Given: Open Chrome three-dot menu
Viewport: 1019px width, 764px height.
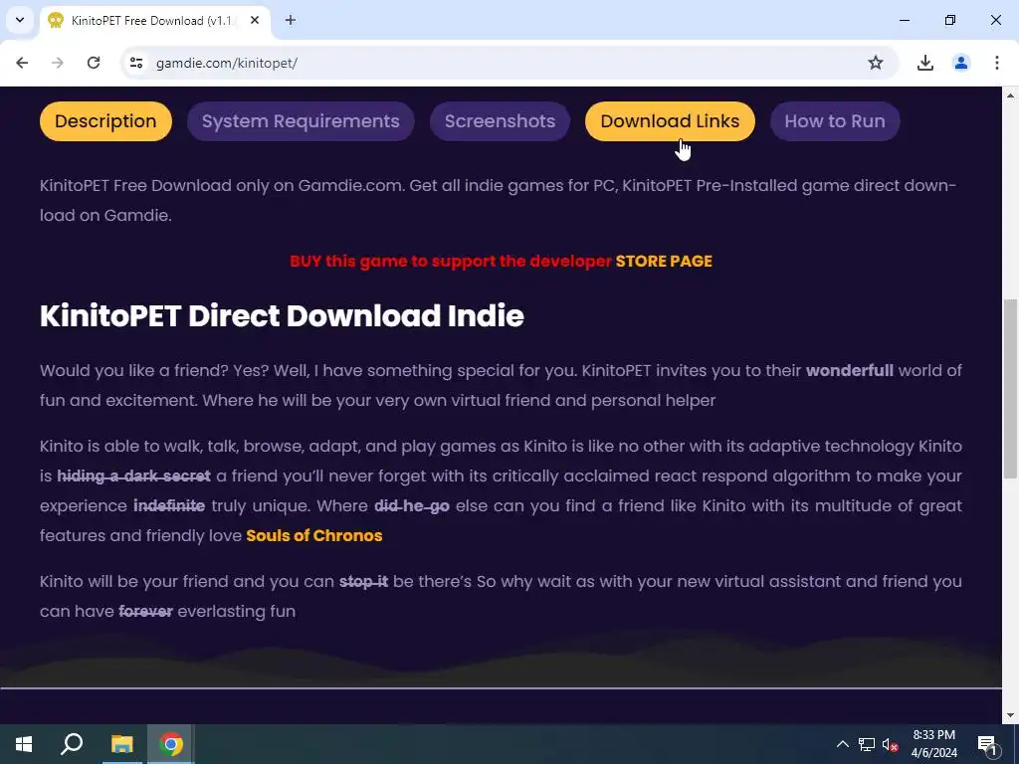Looking at the screenshot, I should [996, 63].
